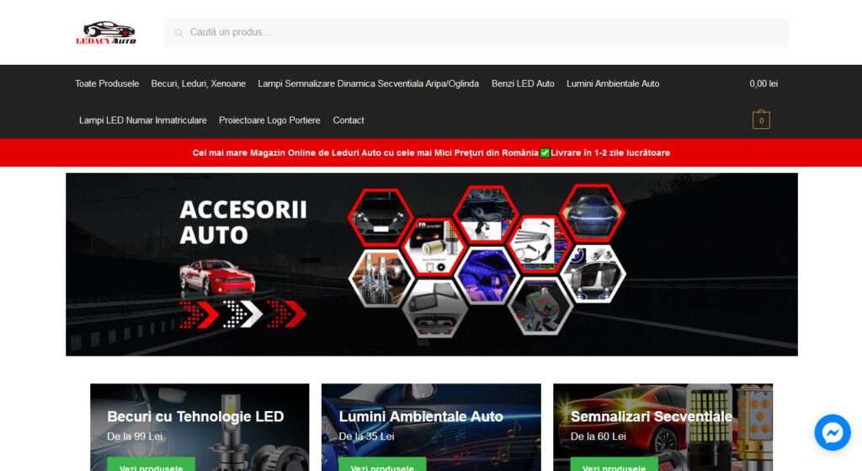Screen dimensions: 862x471
Task: Open the Messenger chat bubble
Action: pyautogui.click(x=833, y=432)
